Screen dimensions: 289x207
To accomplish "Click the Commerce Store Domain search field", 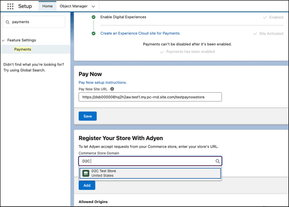I will pyautogui.click(x=150, y=161).
